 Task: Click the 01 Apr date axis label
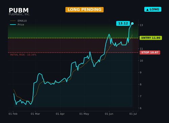[60, 114]
